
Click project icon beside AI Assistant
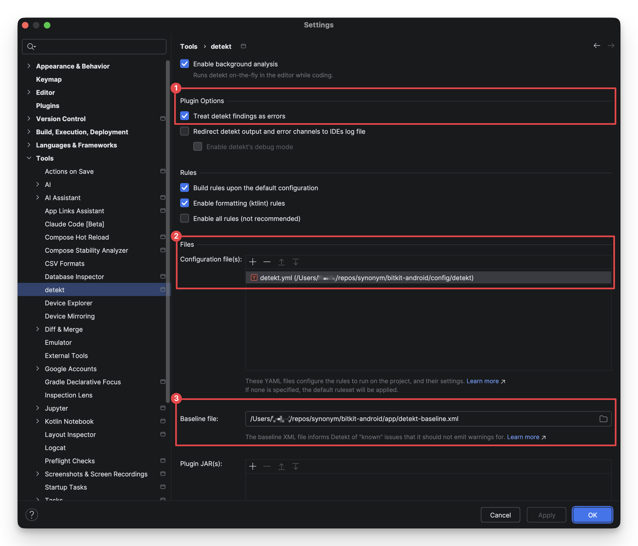163,198
